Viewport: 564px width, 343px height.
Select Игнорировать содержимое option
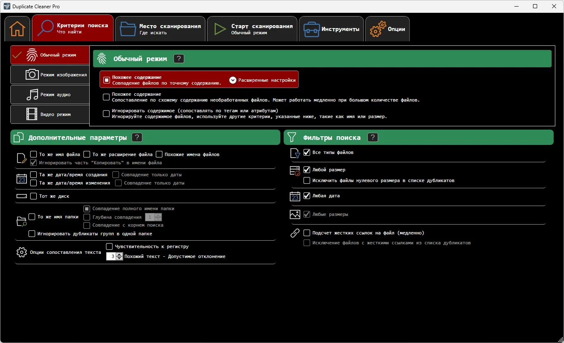(x=106, y=114)
